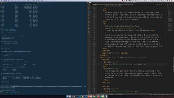Viewport: 174px width, 98px height.
Task: Click the Split Editor icon in the VS Code title bar
Action: (170, 4)
